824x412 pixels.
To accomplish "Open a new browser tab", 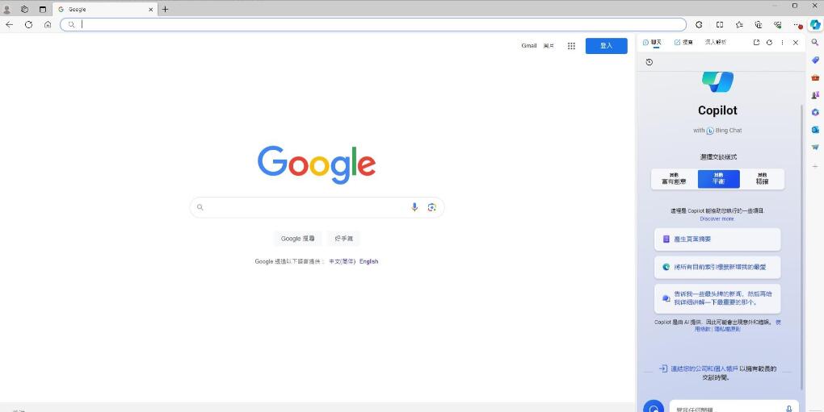I will [x=165, y=9].
